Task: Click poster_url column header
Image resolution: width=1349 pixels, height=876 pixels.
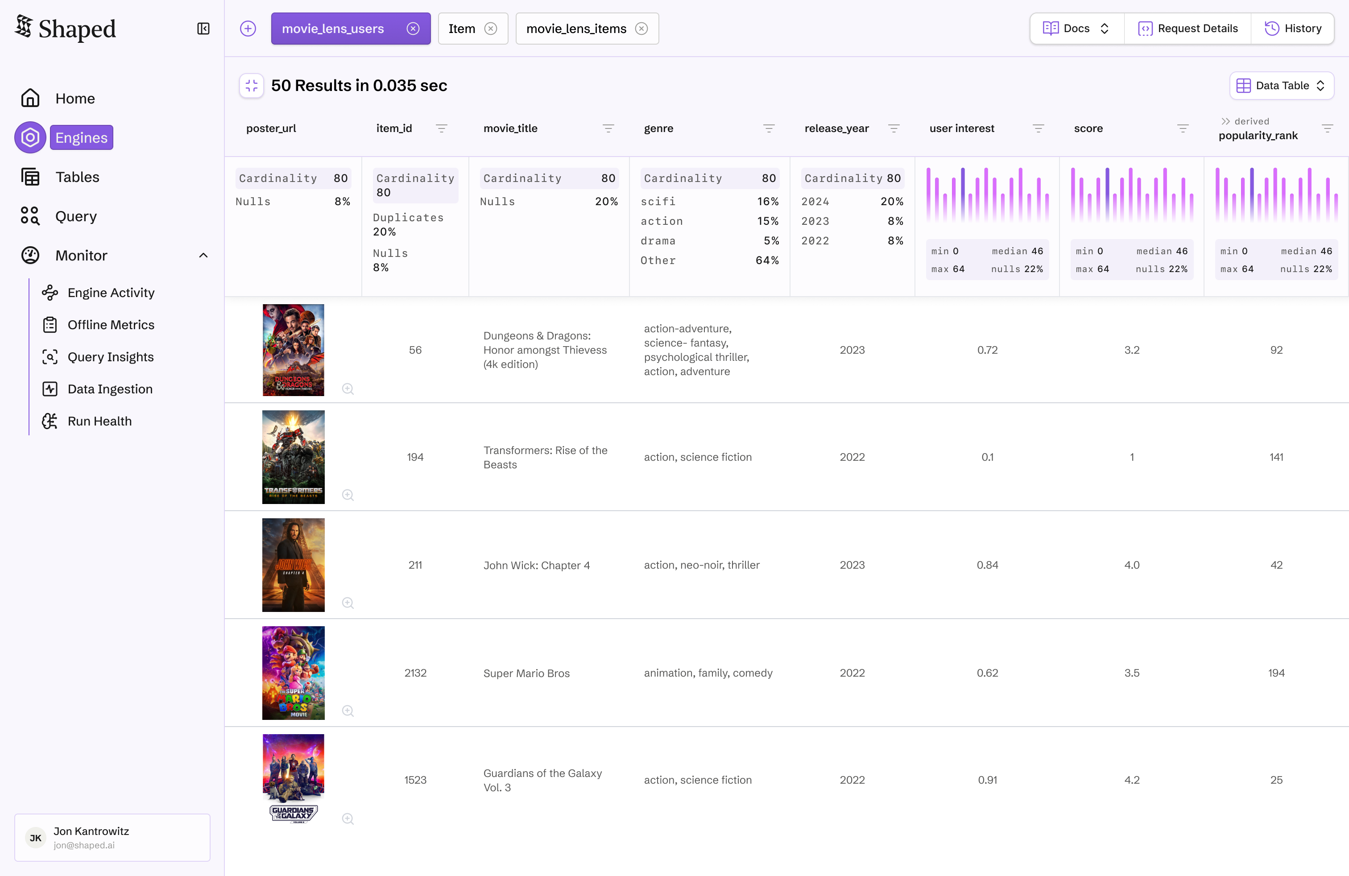Action: [271, 128]
